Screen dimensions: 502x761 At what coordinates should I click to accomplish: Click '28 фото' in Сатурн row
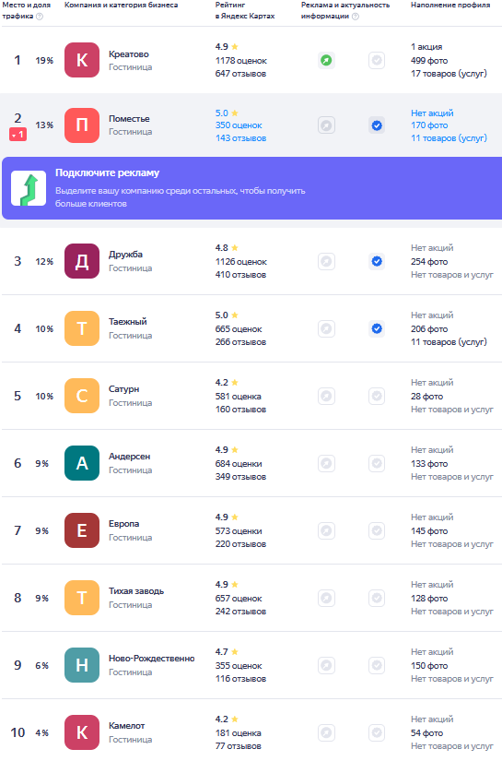pos(426,397)
